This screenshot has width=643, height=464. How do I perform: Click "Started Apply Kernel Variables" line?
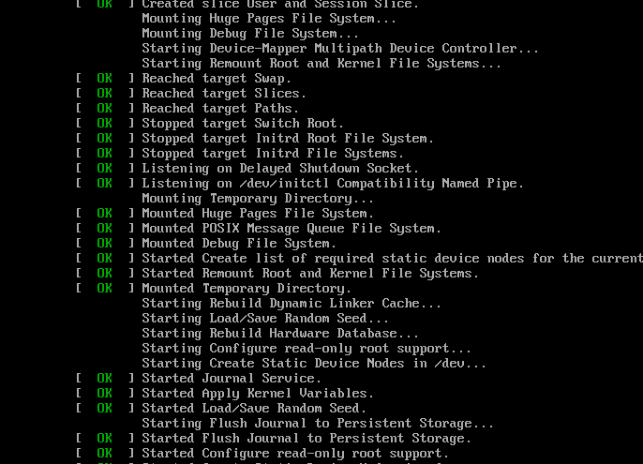point(258,394)
